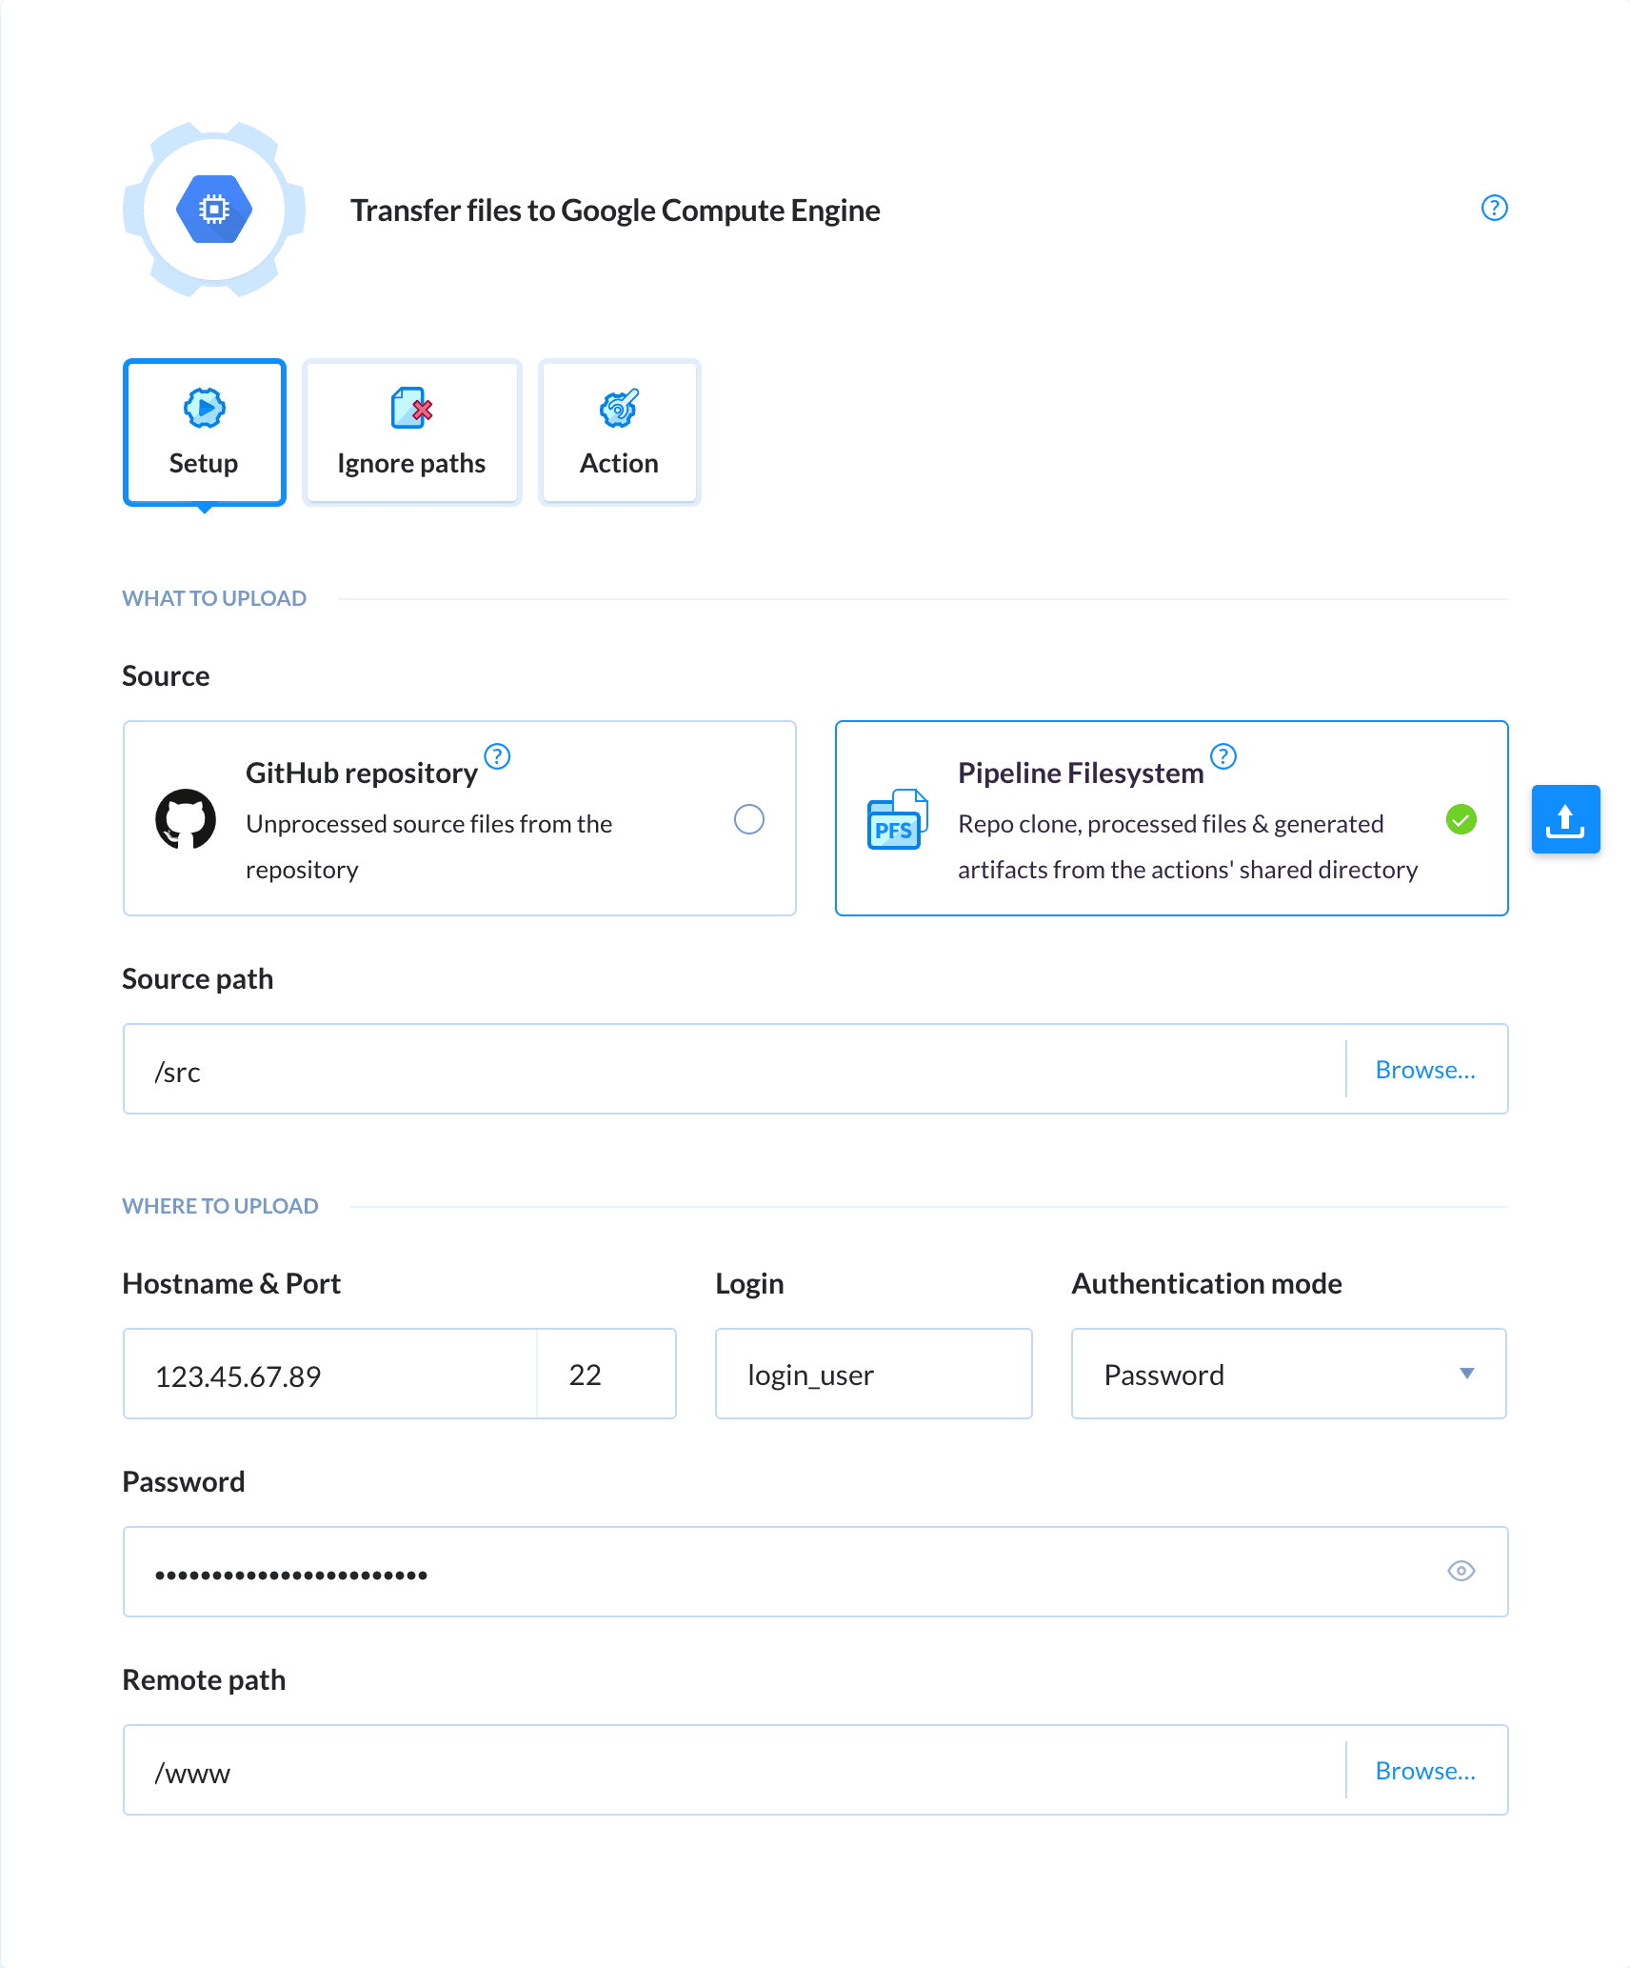Click the Setup tab play icon
This screenshot has width=1630, height=1968.
pyautogui.click(x=203, y=408)
